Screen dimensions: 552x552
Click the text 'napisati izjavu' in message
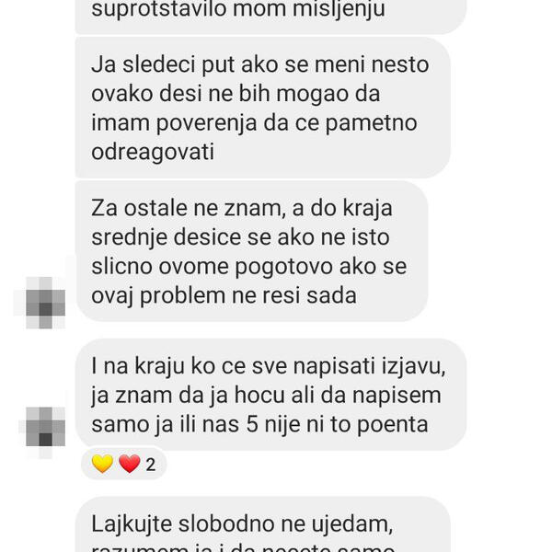tap(369, 367)
